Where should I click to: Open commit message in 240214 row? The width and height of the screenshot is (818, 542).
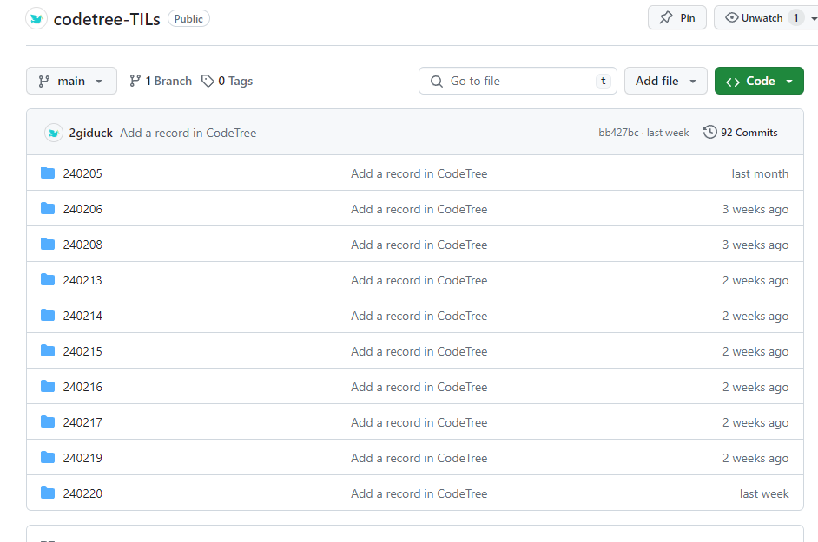pos(419,316)
